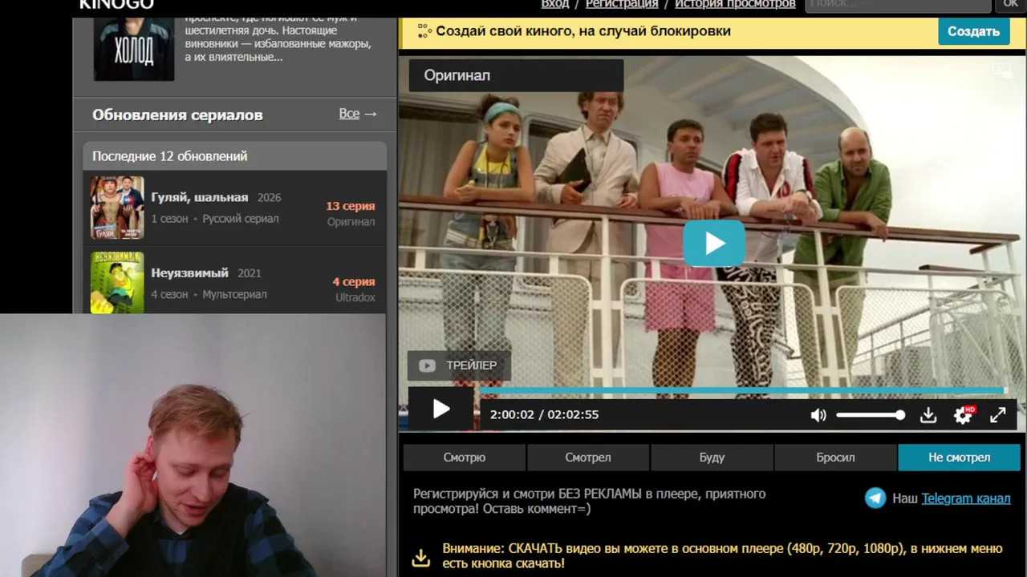Open the Оригинал audio track dropdown
The height and width of the screenshot is (577, 1027).
[516, 75]
